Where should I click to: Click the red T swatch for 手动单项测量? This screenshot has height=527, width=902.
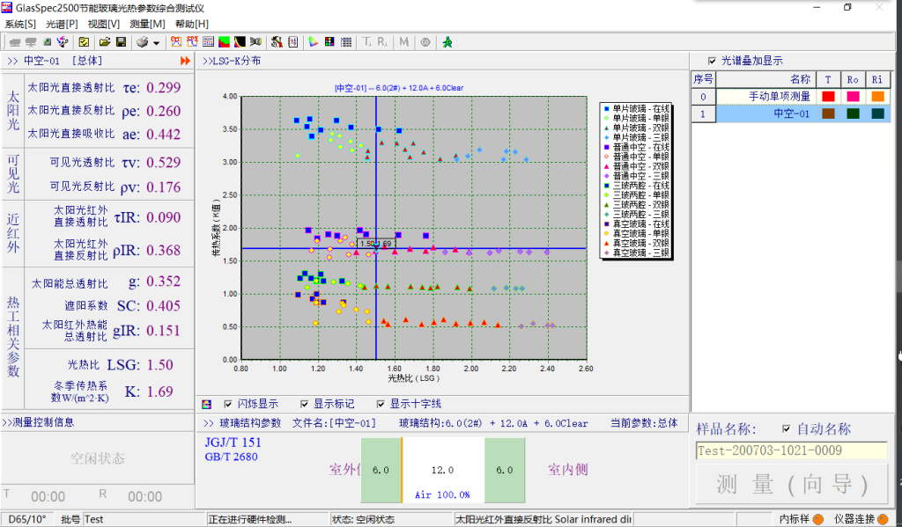click(x=828, y=97)
